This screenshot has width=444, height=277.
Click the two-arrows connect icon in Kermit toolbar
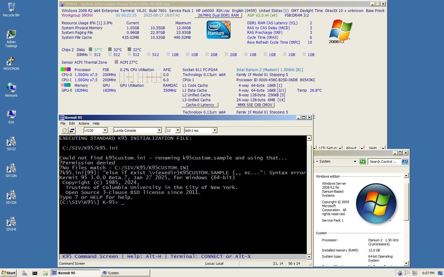(x=72, y=130)
